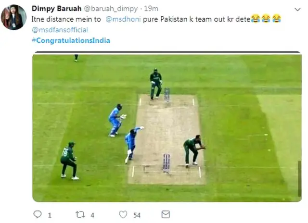Click the like count of 54
Screen dimensions: 308x223
(x=137, y=215)
